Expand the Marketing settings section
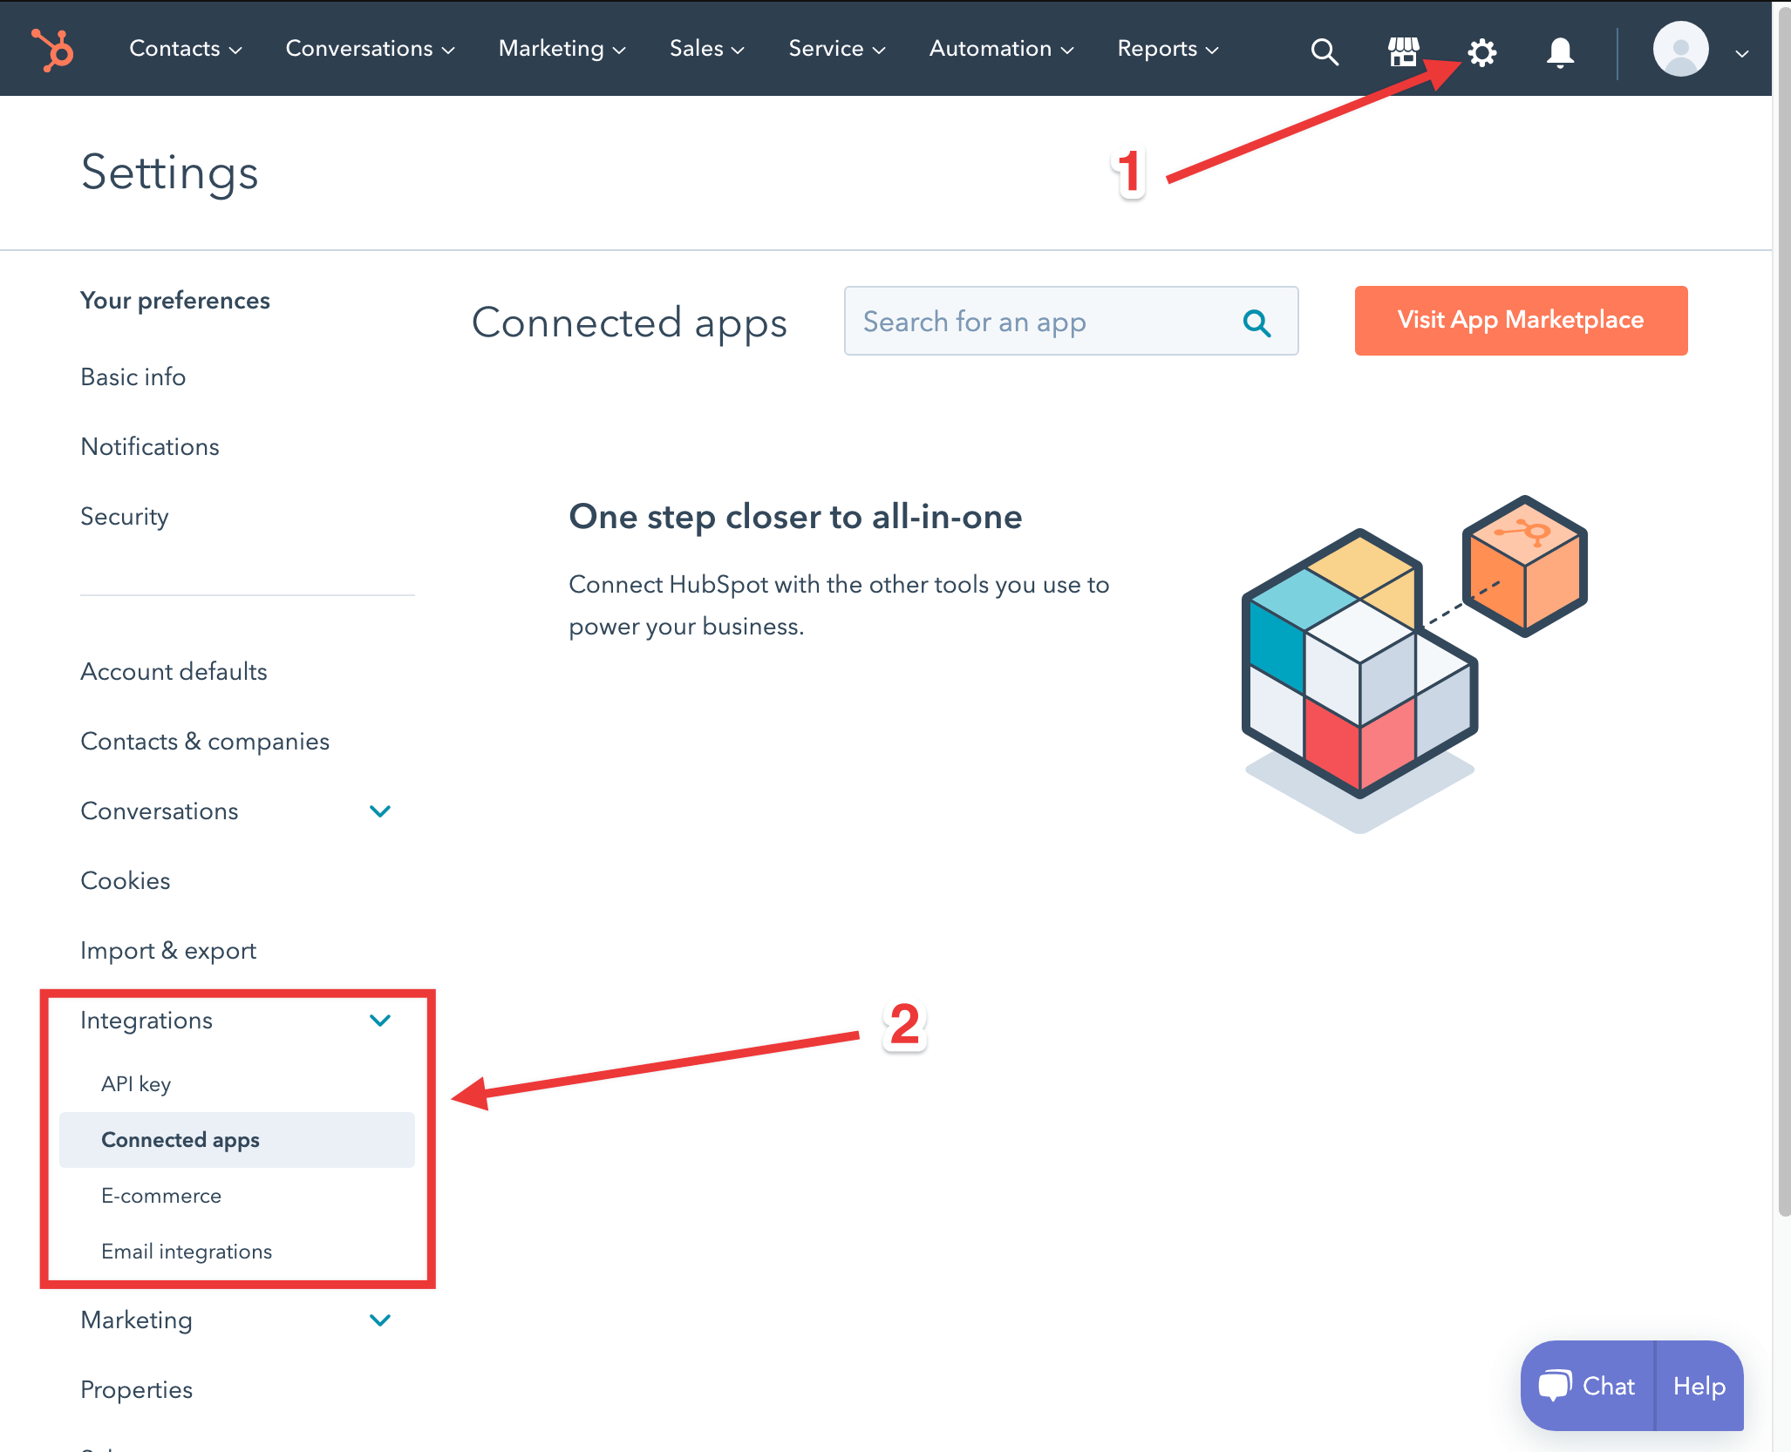 [380, 1320]
